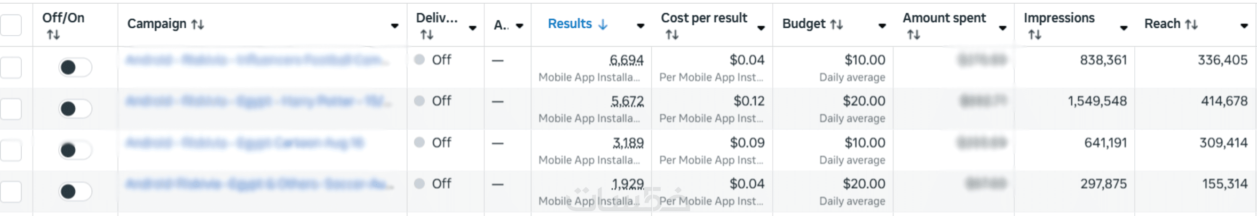This screenshot has height=216, width=1257.
Task: Click Results descending sort arrow
Action: coord(603,24)
